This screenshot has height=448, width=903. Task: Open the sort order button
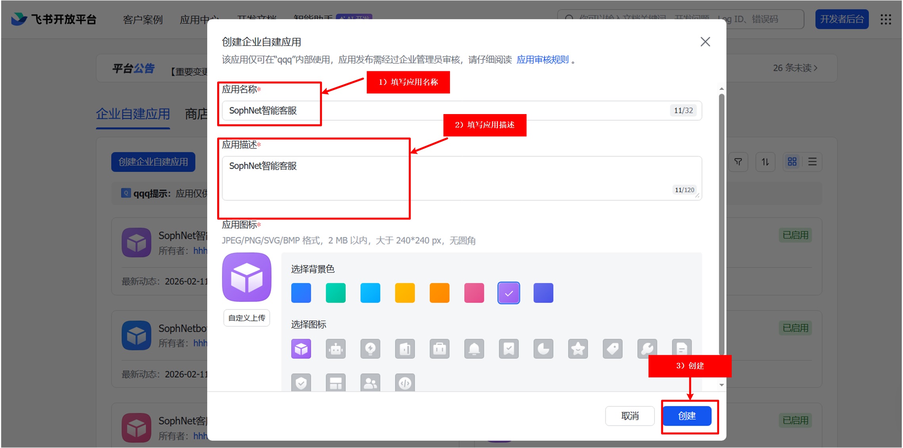tap(765, 162)
